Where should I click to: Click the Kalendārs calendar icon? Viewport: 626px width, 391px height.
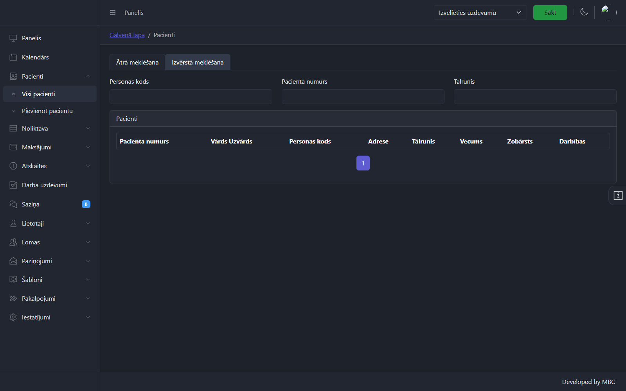(x=13, y=57)
